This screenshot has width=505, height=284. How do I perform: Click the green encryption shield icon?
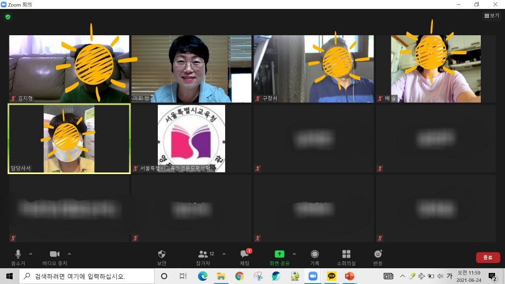(8, 17)
